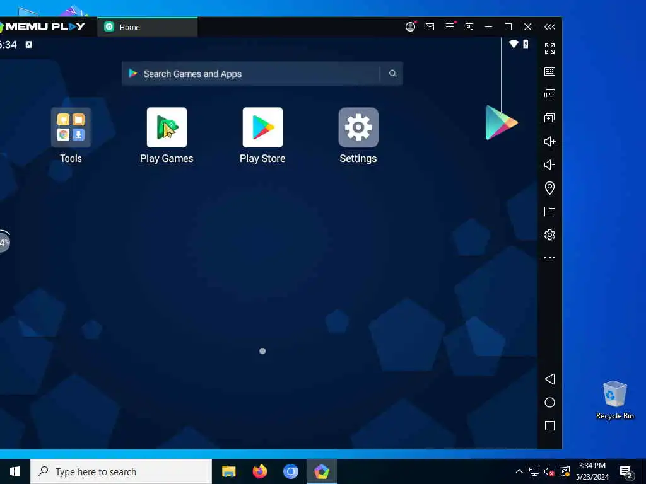This screenshot has height=484, width=646.
Task: Click the APK install icon
Action: (x=549, y=95)
